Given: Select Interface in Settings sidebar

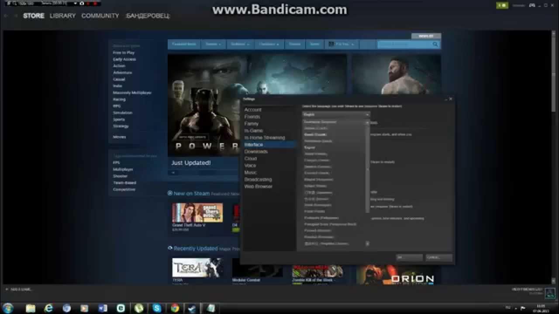Looking at the screenshot, I should point(253,145).
